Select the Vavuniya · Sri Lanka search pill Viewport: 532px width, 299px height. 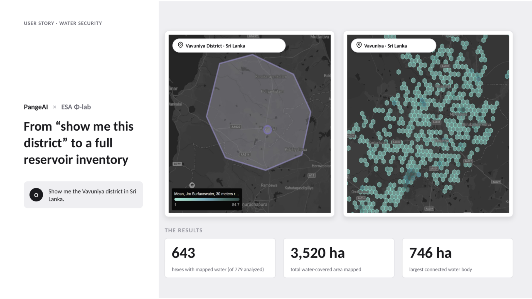tap(393, 46)
